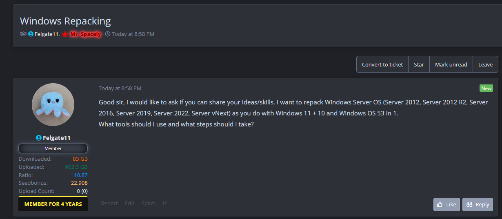Click Seedbonus value 22,908

pyautogui.click(x=79, y=183)
